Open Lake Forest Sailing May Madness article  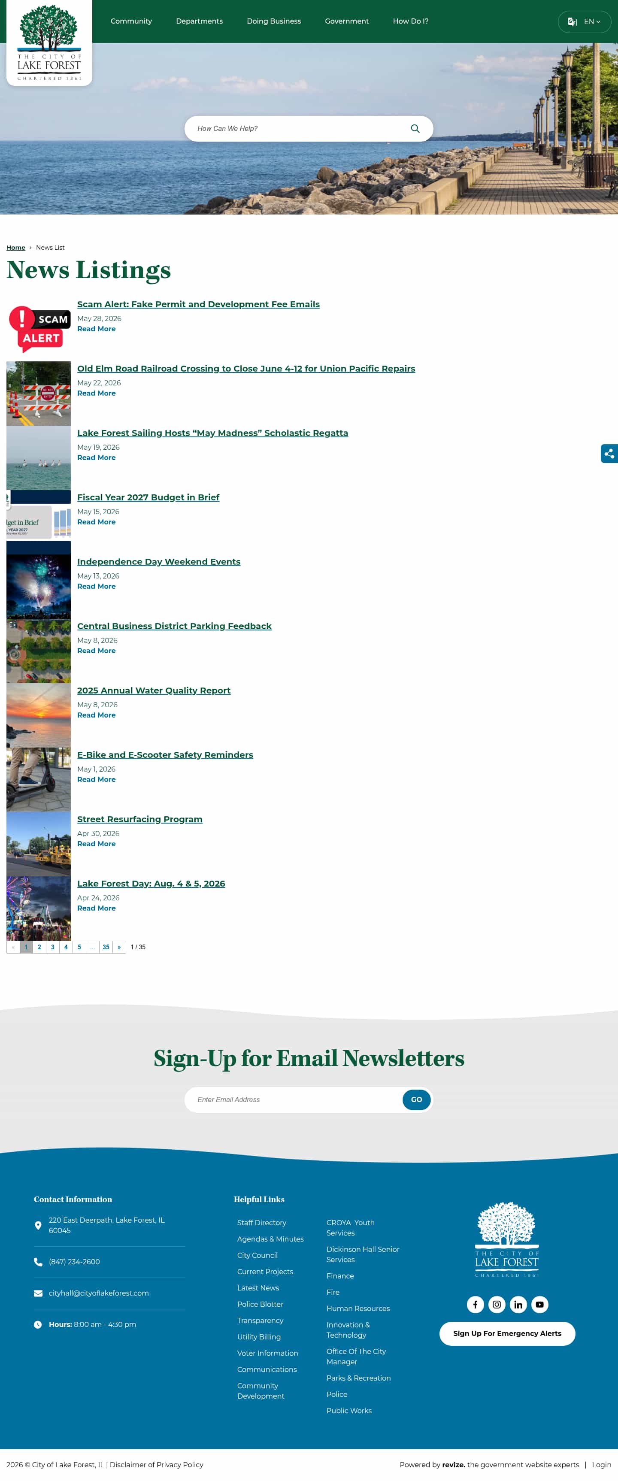click(213, 433)
